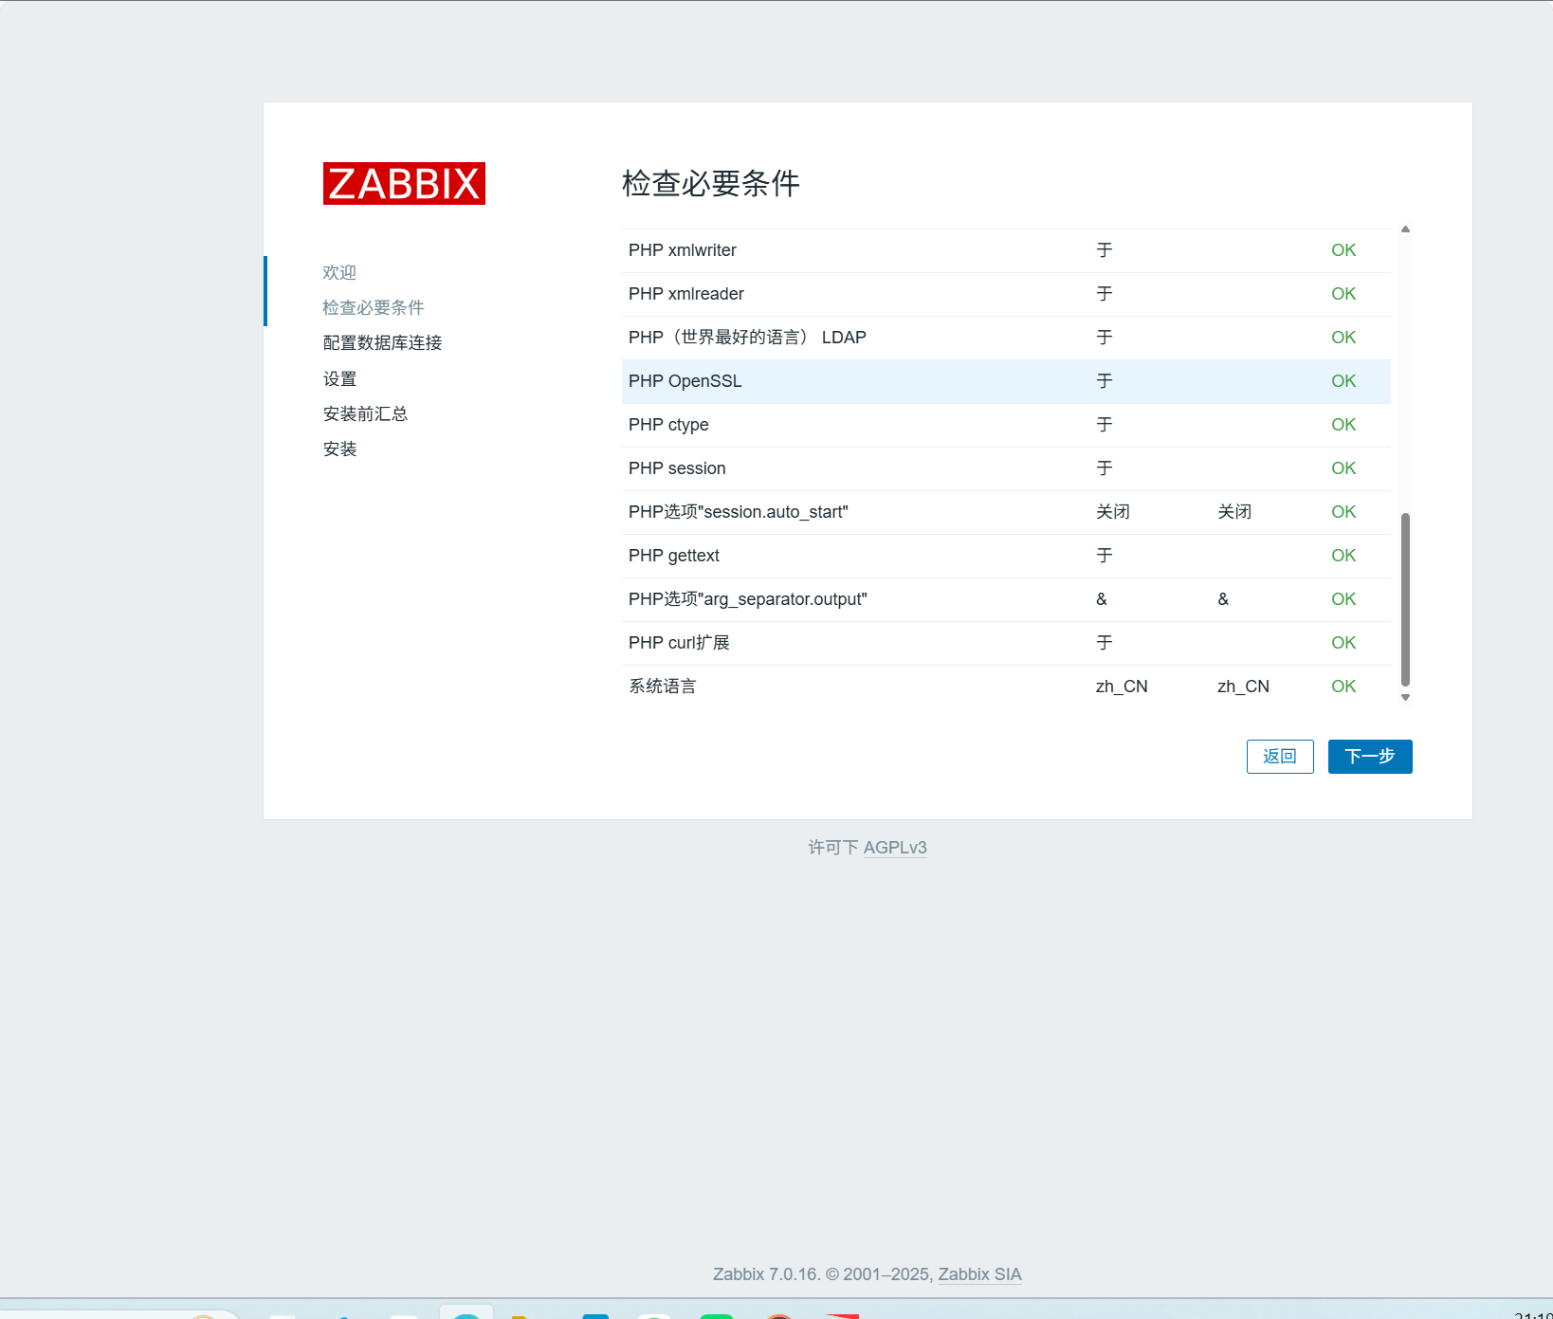The height and width of the screenshot is (1319, 1553).
Task: Select the 安装前汇总 step in sidebar
Action: 365,413
